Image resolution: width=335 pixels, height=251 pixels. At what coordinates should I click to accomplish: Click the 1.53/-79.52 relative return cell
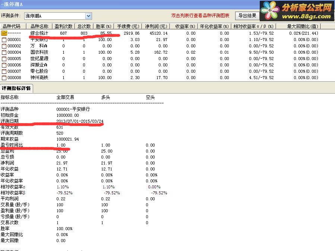(261, 33)
